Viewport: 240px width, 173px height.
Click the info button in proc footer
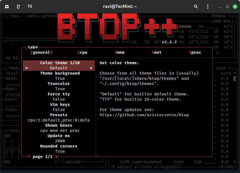click(x=147, y=167)
